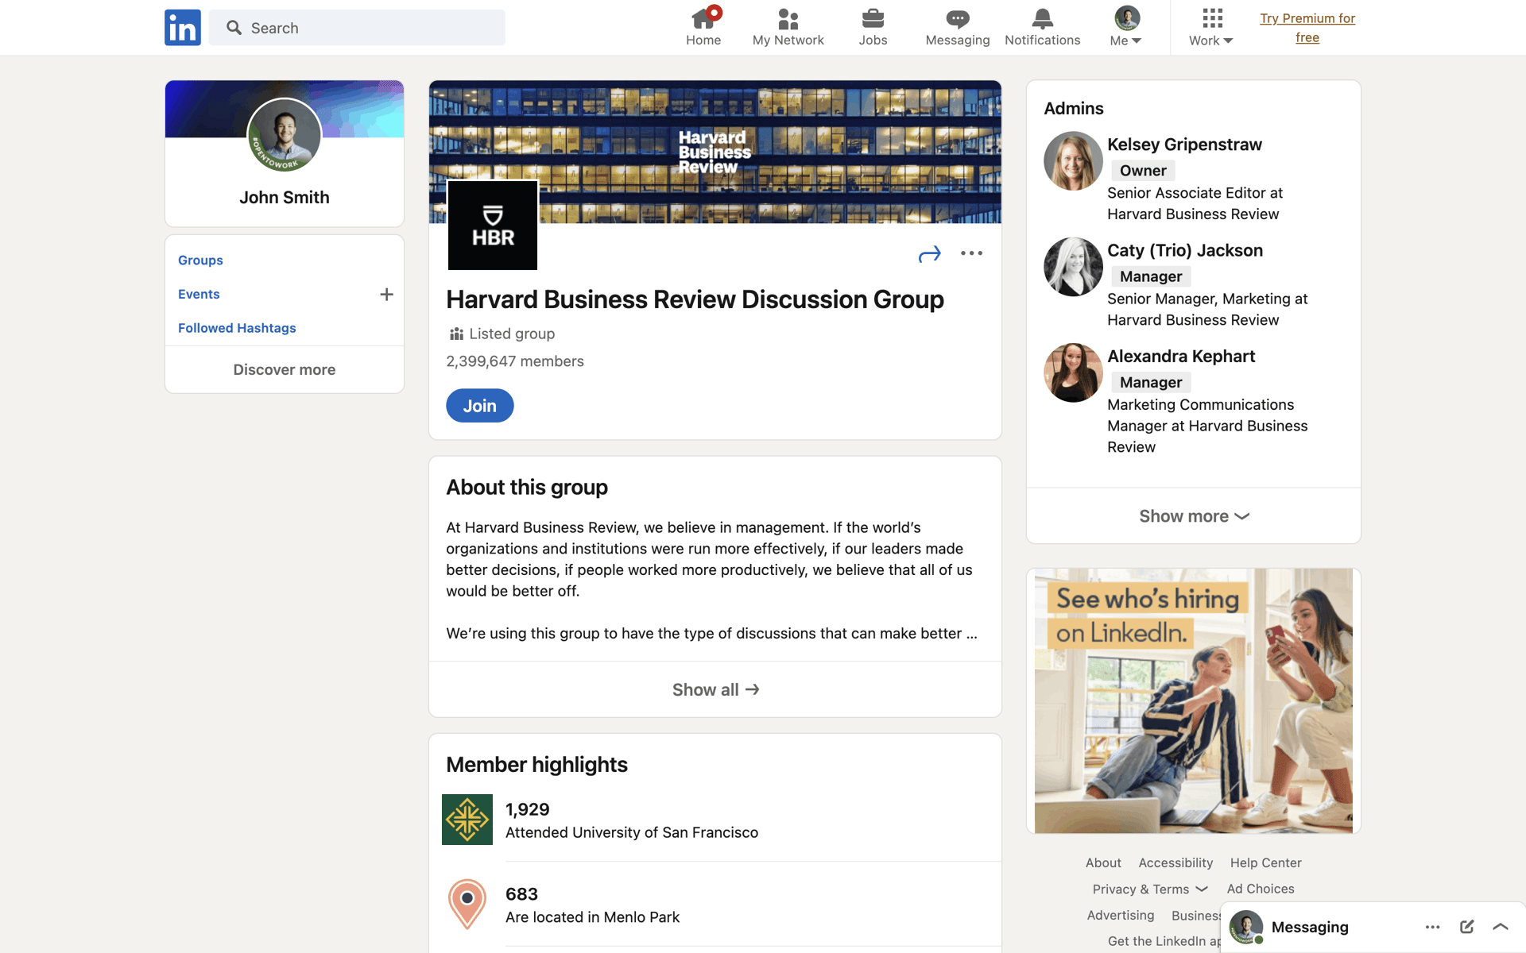
Task: Compose new message pencil icon
Action: coord(1467,927)
